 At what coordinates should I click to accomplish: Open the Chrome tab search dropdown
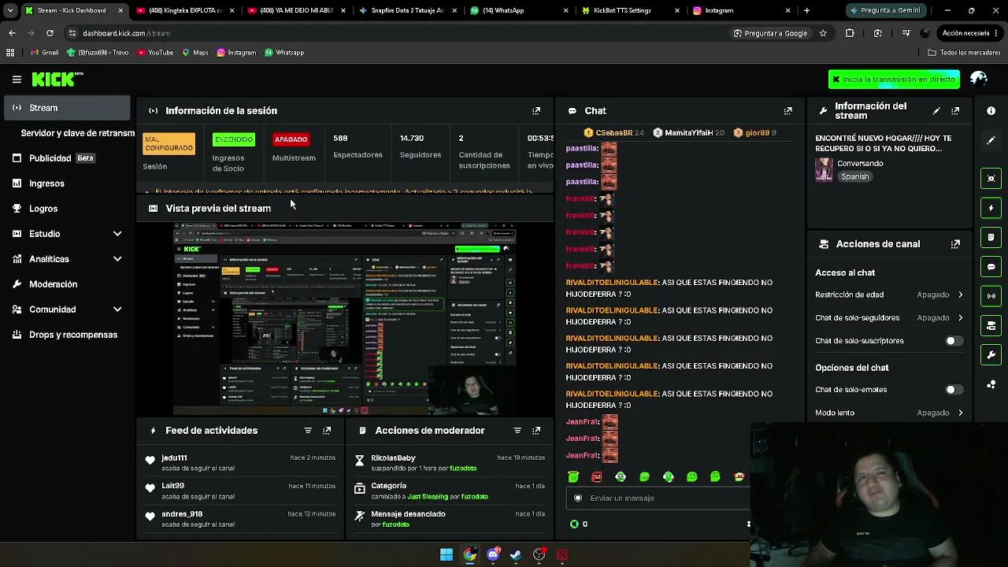point(10,10)
